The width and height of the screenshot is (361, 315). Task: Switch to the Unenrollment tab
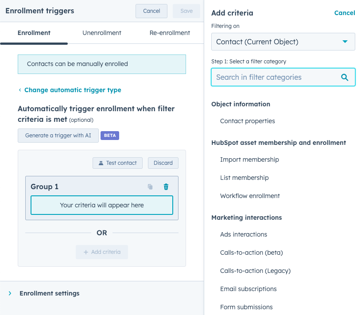coord(101,33)
